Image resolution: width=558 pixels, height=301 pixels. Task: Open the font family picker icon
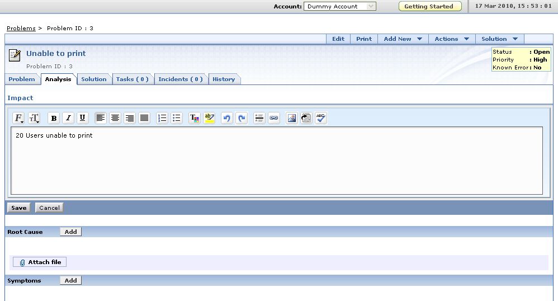click(18, 118)
